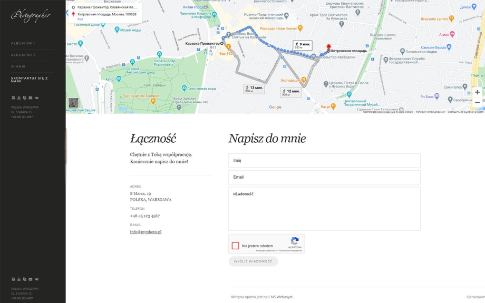This screenshot has height=303, width=485.
Task: Open Skype from the upper sidebar icons
Action: [24, 98]
